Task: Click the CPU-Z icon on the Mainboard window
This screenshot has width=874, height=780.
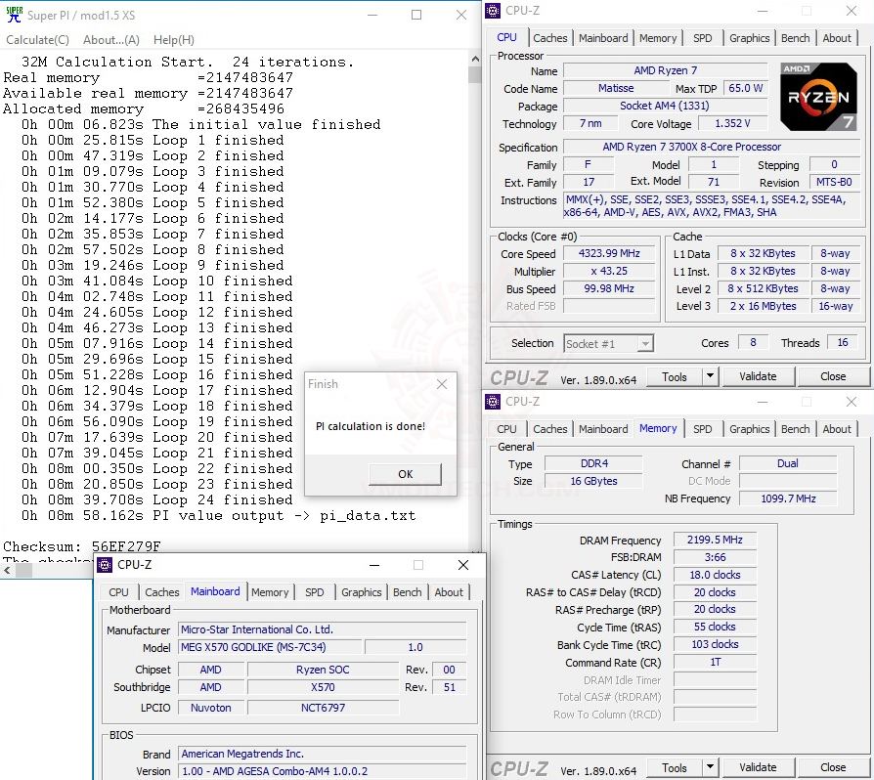Action: pos(103,565)
